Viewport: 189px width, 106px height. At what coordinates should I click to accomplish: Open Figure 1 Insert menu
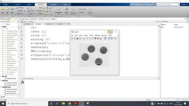(86, 35)
